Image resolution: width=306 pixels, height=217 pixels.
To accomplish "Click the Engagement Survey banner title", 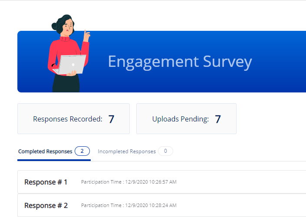I will tap(180, 62).
